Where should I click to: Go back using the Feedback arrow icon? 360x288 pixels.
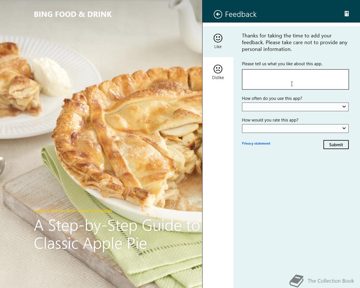pyautogui.click(x=218, y=14)
